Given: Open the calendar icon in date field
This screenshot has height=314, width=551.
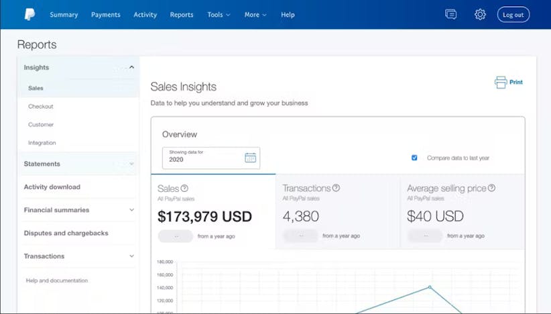Looking at the screenshot, I should (x=250, y=158).
